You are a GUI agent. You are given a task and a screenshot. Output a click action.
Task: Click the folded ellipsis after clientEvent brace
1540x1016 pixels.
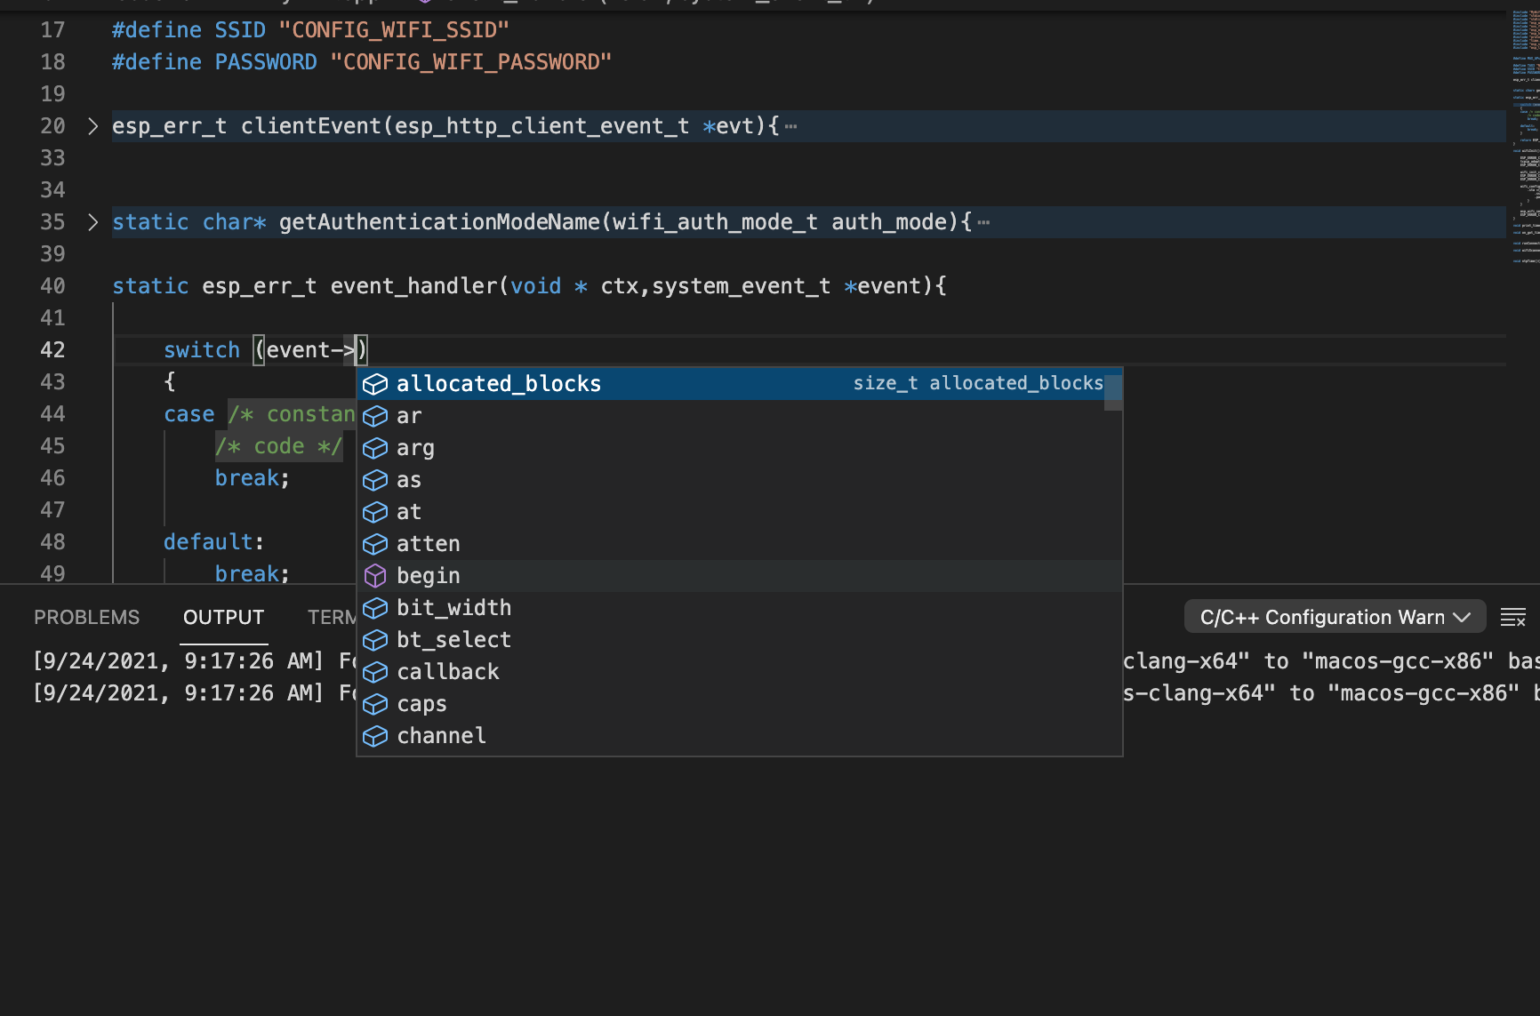coord(791,127)
